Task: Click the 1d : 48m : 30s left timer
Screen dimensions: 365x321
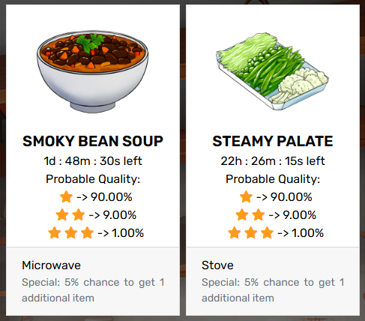Action: coord(93,161)
